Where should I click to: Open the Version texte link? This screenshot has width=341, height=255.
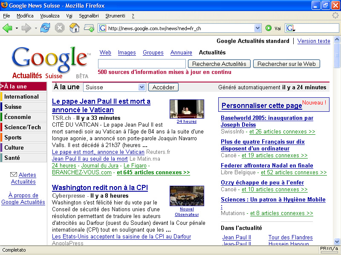click(314, 41)
